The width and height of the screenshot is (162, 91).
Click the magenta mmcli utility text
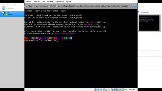[87, 25]
